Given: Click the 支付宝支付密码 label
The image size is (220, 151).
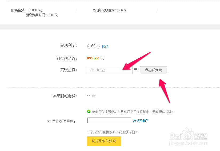Looking at the screenshot, I should point(61,122).
